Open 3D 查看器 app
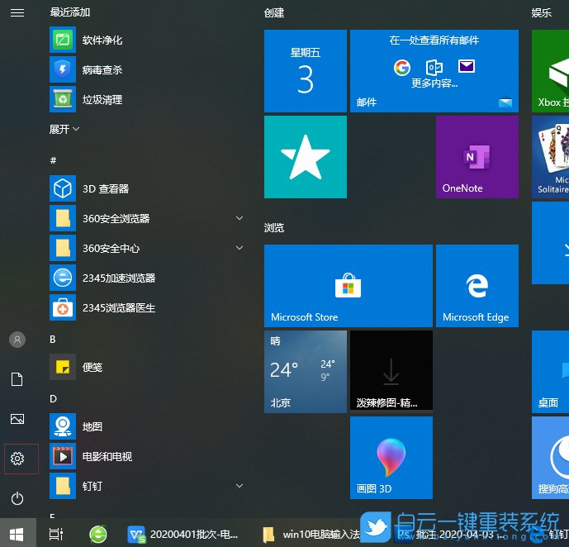Viewport: 569px width, 547px height. pos(147,188)
